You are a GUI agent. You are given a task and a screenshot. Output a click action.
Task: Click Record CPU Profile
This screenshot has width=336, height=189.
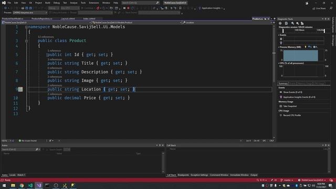click(x=292, y=115)
